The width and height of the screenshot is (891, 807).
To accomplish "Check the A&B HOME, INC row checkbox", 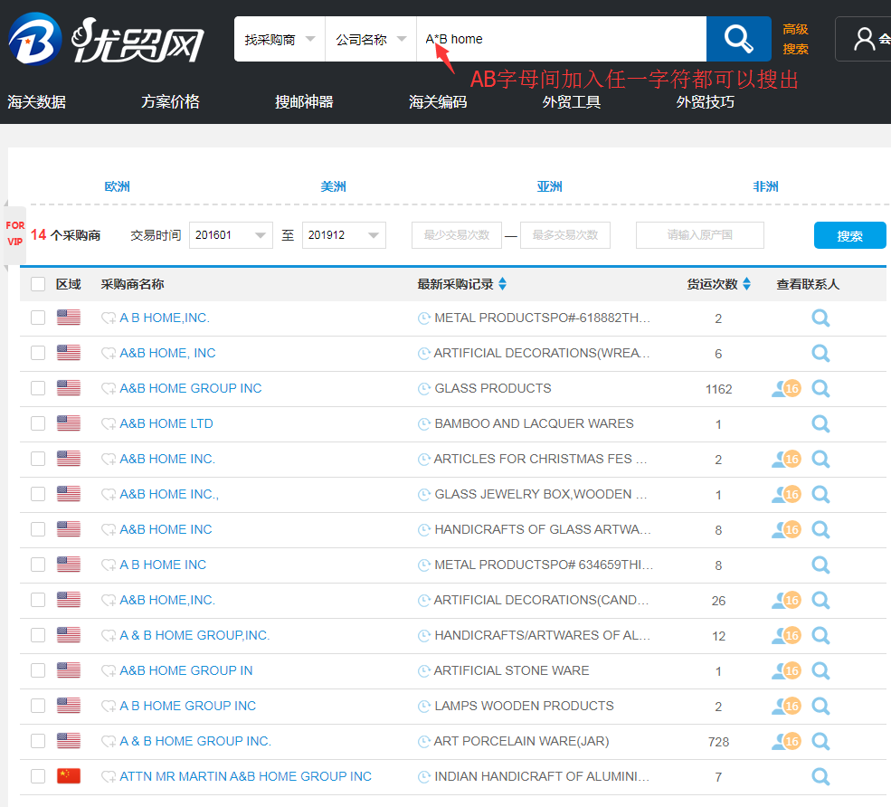I will (x=38, y=353).
